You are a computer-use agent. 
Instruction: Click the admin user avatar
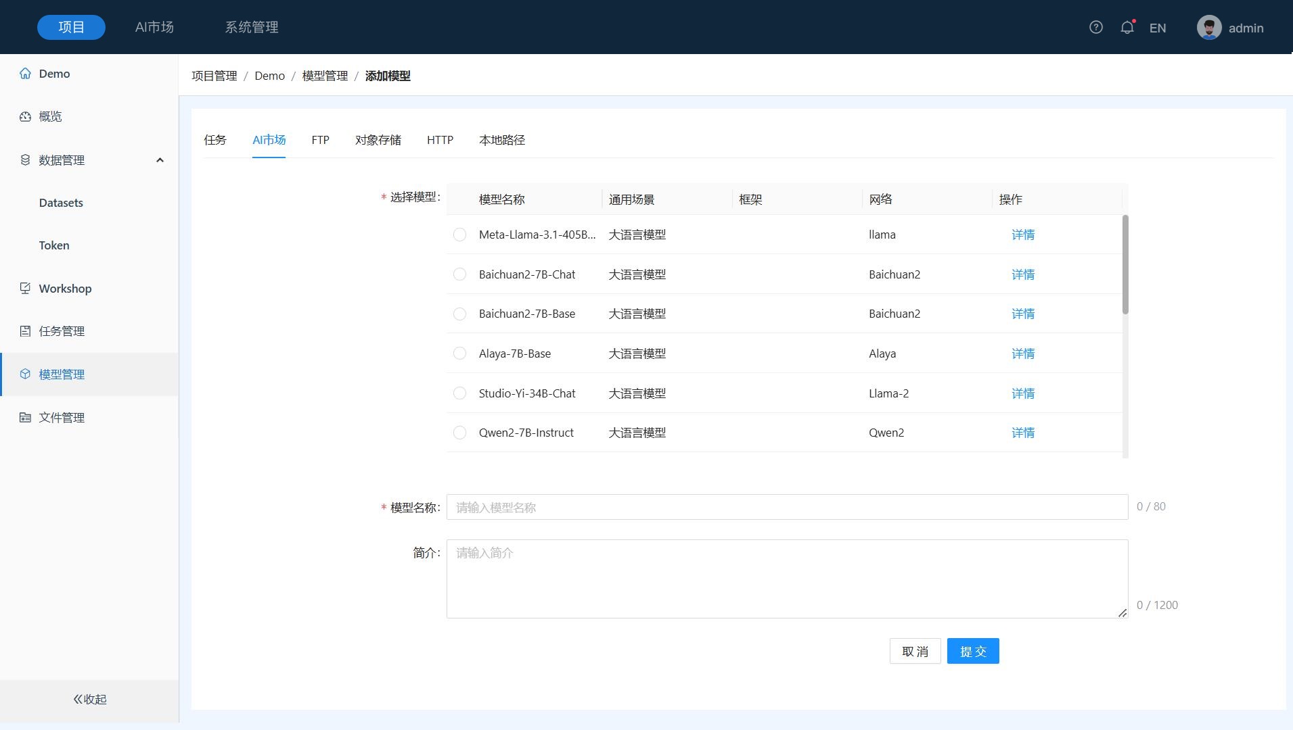(x=1208, y=28)
